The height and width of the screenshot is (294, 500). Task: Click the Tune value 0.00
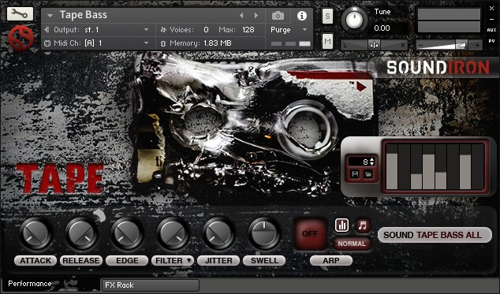click(382, 28)
